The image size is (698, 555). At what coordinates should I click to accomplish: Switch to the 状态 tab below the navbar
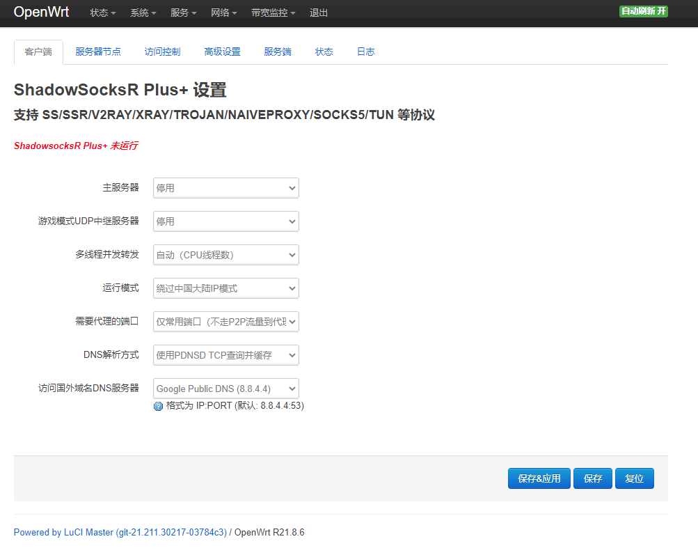tap(324, 52)
